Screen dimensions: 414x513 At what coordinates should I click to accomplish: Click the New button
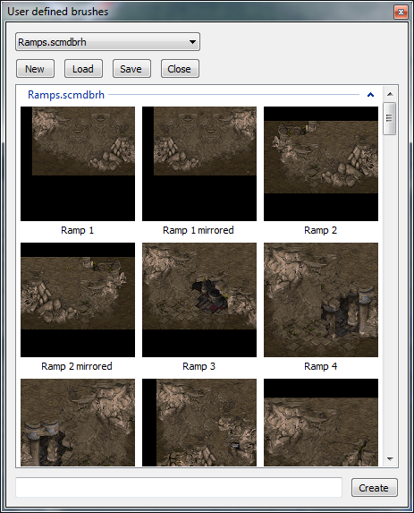point(35,69)
